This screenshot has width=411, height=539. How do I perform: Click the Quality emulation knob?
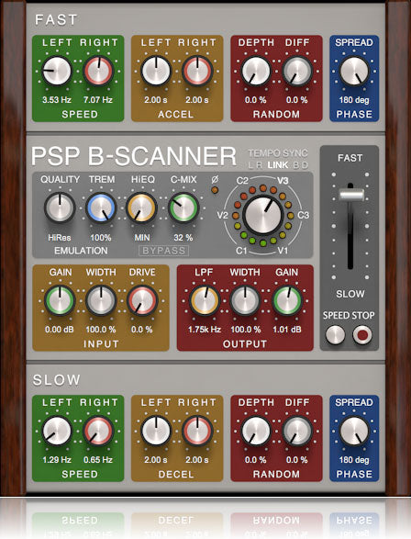[x=60, y=208]
